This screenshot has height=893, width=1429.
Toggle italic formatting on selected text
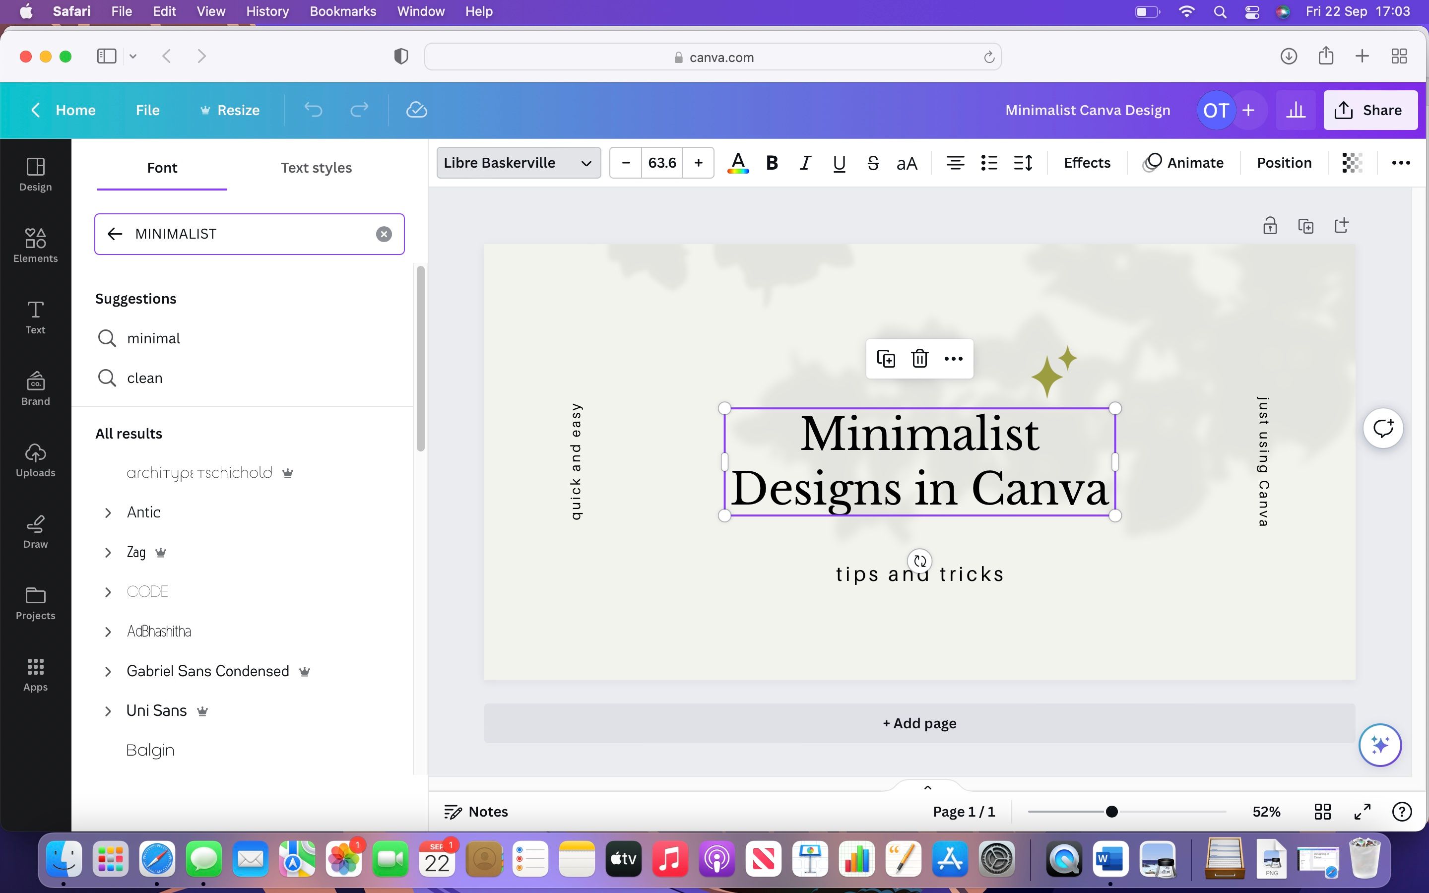804,163
